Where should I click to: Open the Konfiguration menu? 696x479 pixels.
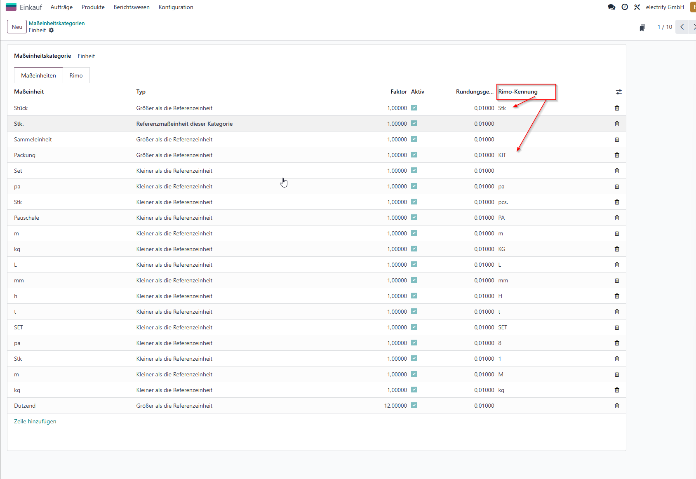coord(176,7)
